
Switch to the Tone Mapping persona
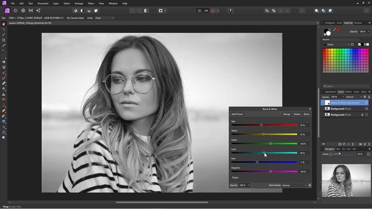click(x=31, y=10)
